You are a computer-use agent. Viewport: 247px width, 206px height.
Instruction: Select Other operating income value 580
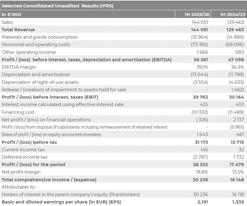click(239, 52)
